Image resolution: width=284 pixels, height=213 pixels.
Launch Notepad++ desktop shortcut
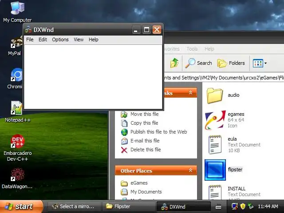(x=18, y=111)
